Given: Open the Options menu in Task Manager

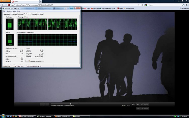Looking at the screenshot, I should click(9, 11).
